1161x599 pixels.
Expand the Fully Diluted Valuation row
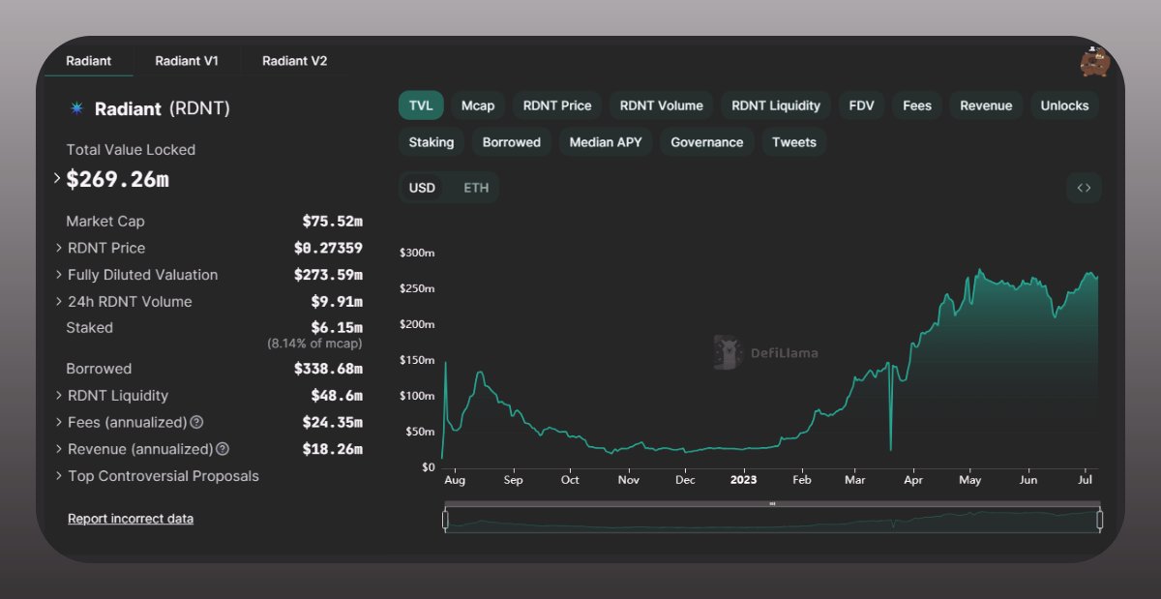pyautogui.click(x=59, y=275)
